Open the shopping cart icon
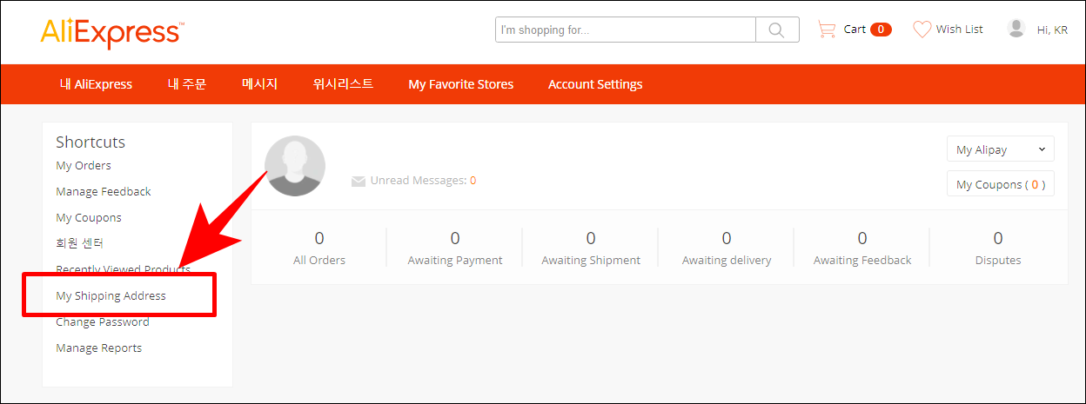This screenshot has width=1086, height=404. [x=826, y=30]
